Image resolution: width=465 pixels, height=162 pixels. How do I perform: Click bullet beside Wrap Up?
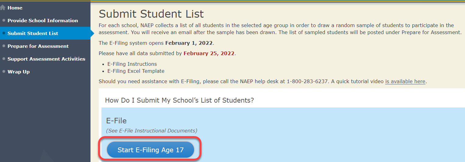click(x=4, y=72)
